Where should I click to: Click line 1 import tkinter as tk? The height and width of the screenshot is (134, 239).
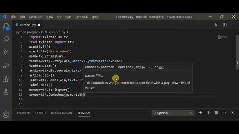tap(48, 37)
